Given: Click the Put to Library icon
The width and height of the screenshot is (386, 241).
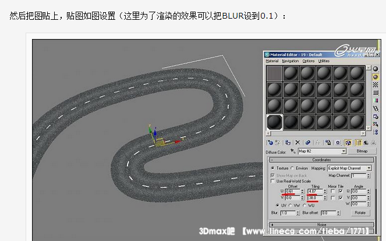Looking at the screenshot, I should tap(328, 143).
